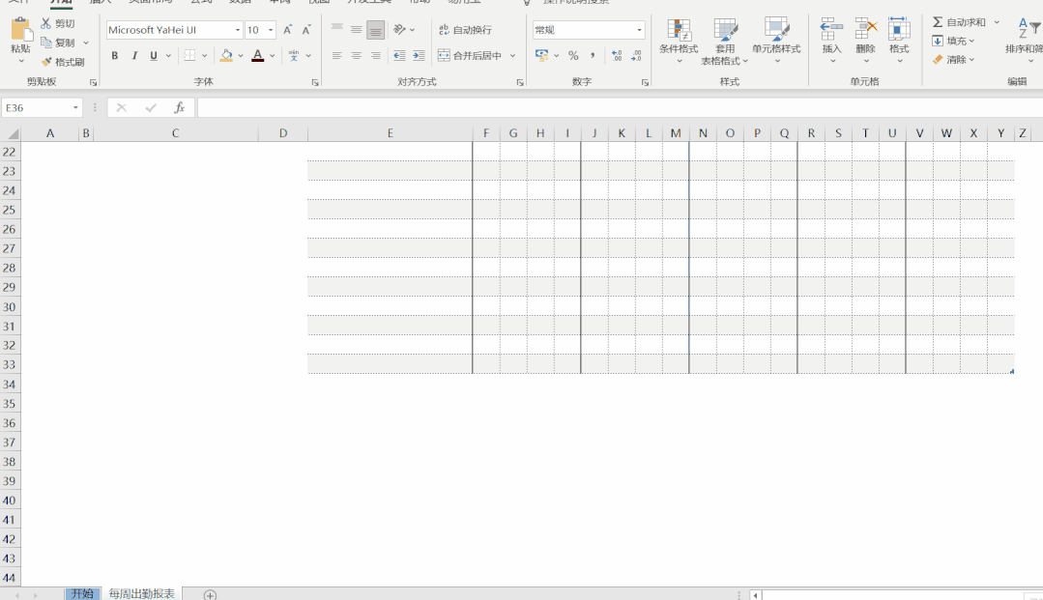Click the Paste (粘贴) icon
The image size is (1043, 600).
click(20, 31)
